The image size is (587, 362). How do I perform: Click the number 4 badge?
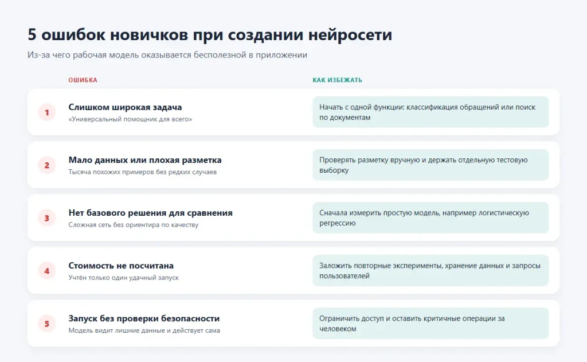(x=47, y=271)
